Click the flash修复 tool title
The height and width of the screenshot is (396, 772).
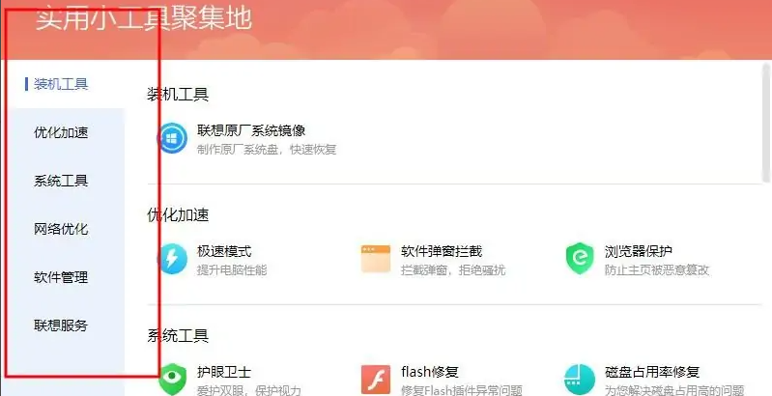point(430,372)
